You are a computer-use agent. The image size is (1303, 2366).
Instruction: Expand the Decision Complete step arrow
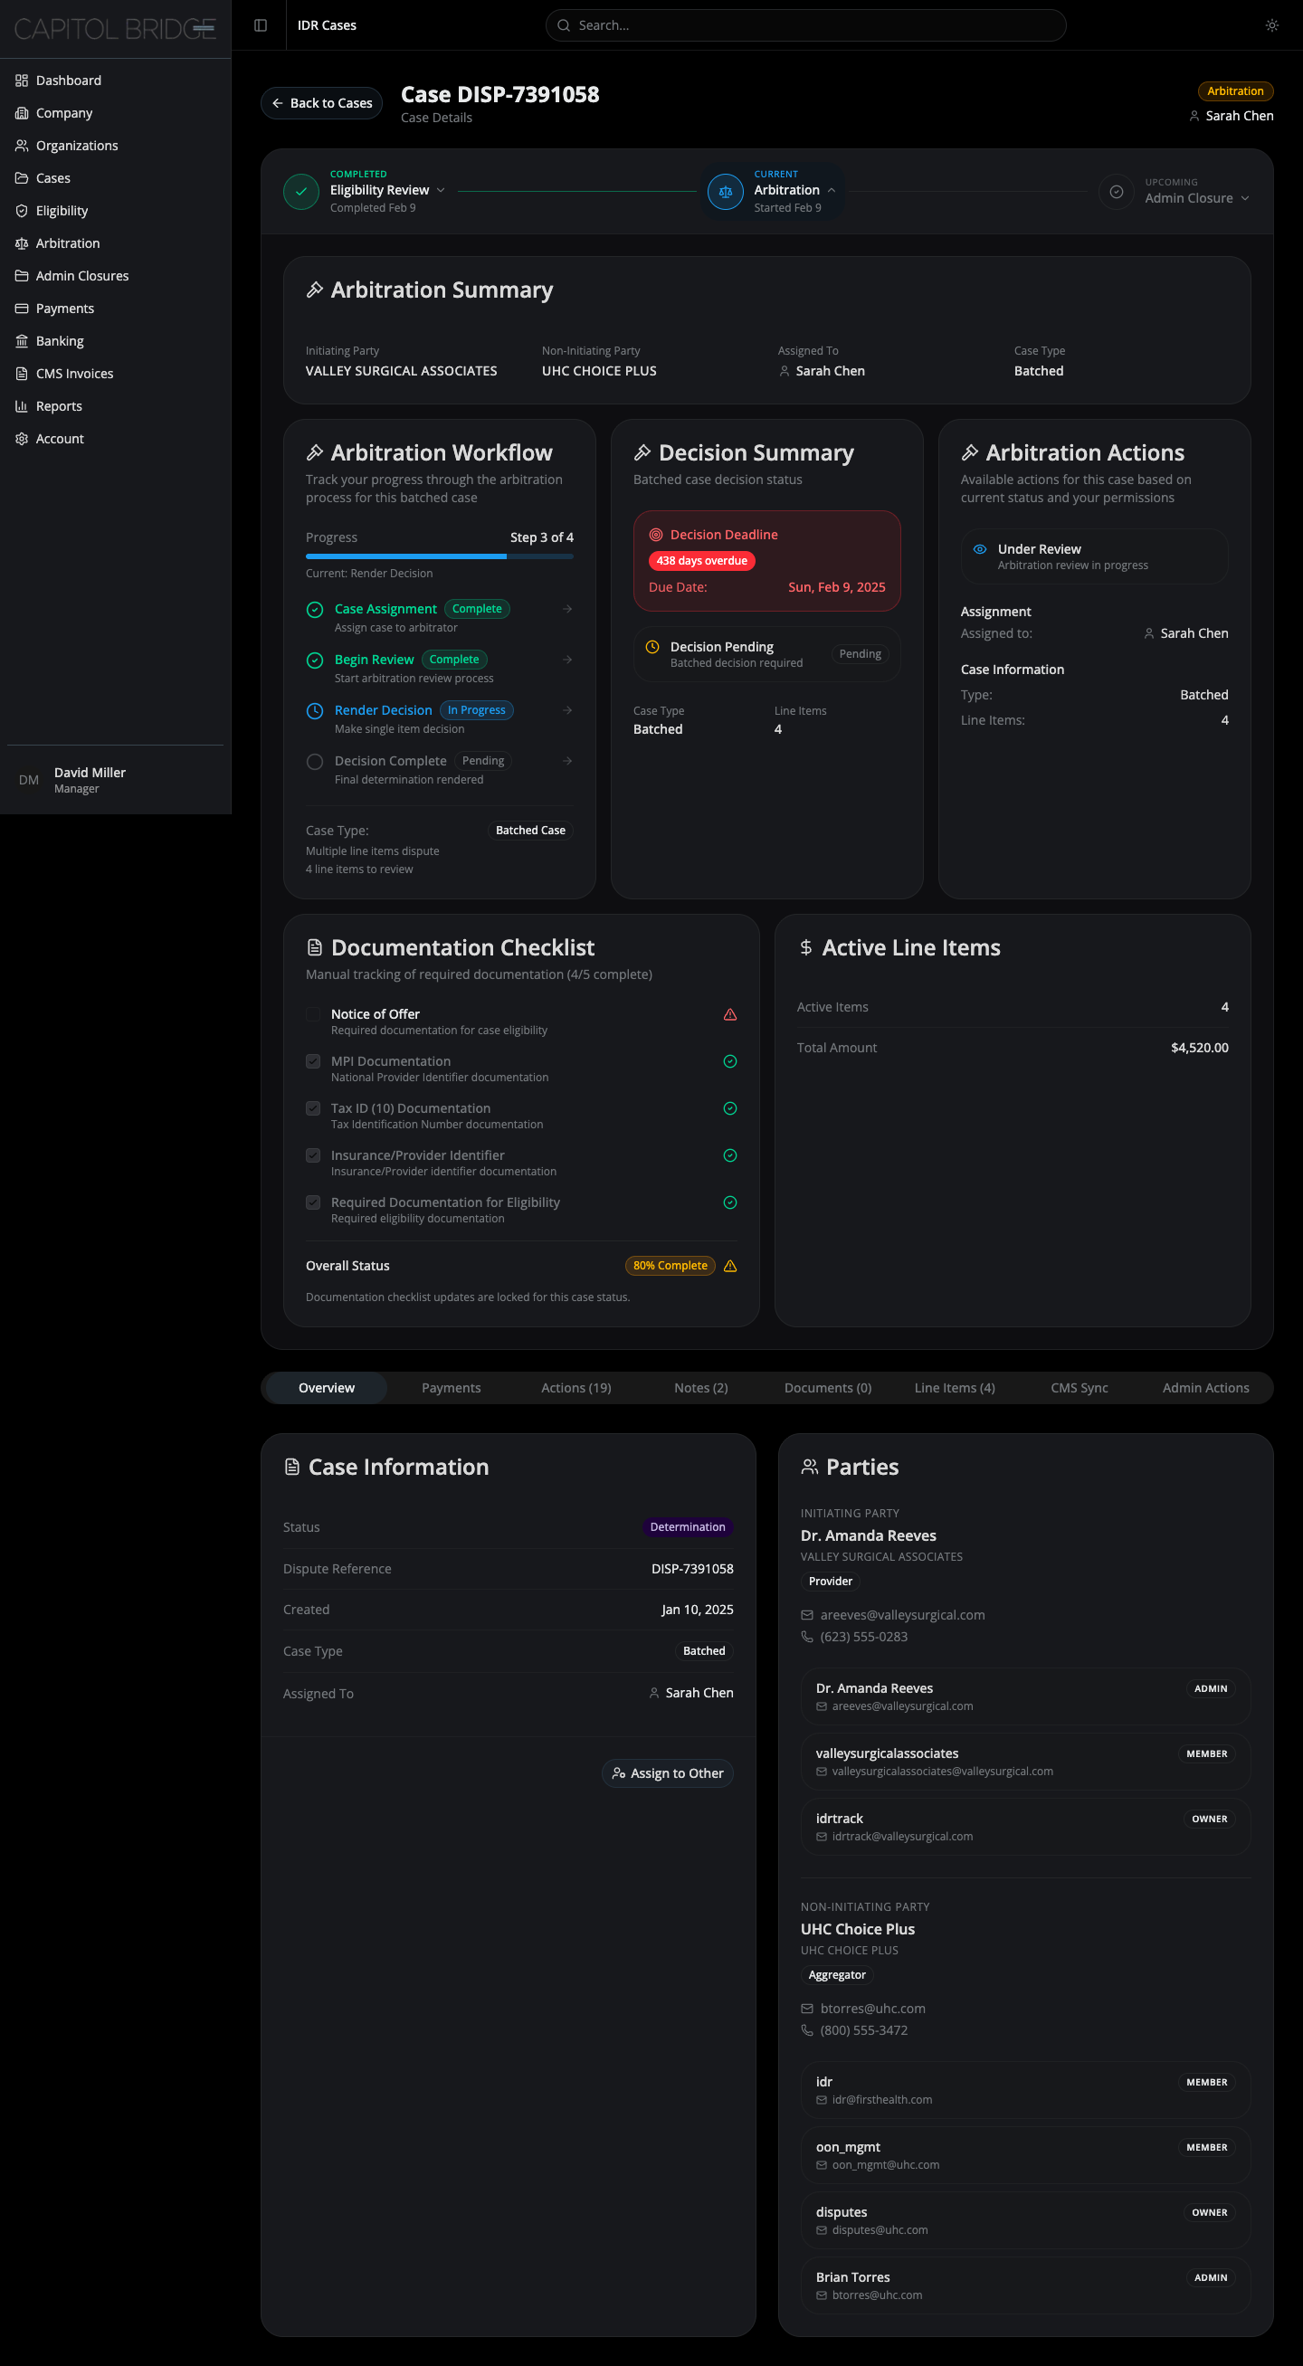(567, 761)
